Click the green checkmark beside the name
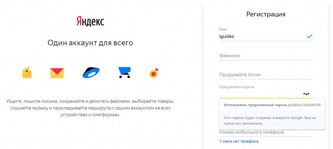This screenshot has height=149, width=333. pos(309,36)
